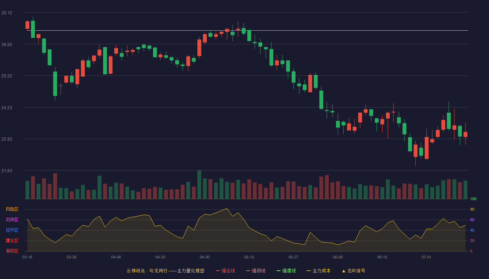Toggle the 主力成本 yellow dashed icon

click(x=309, y=271)
